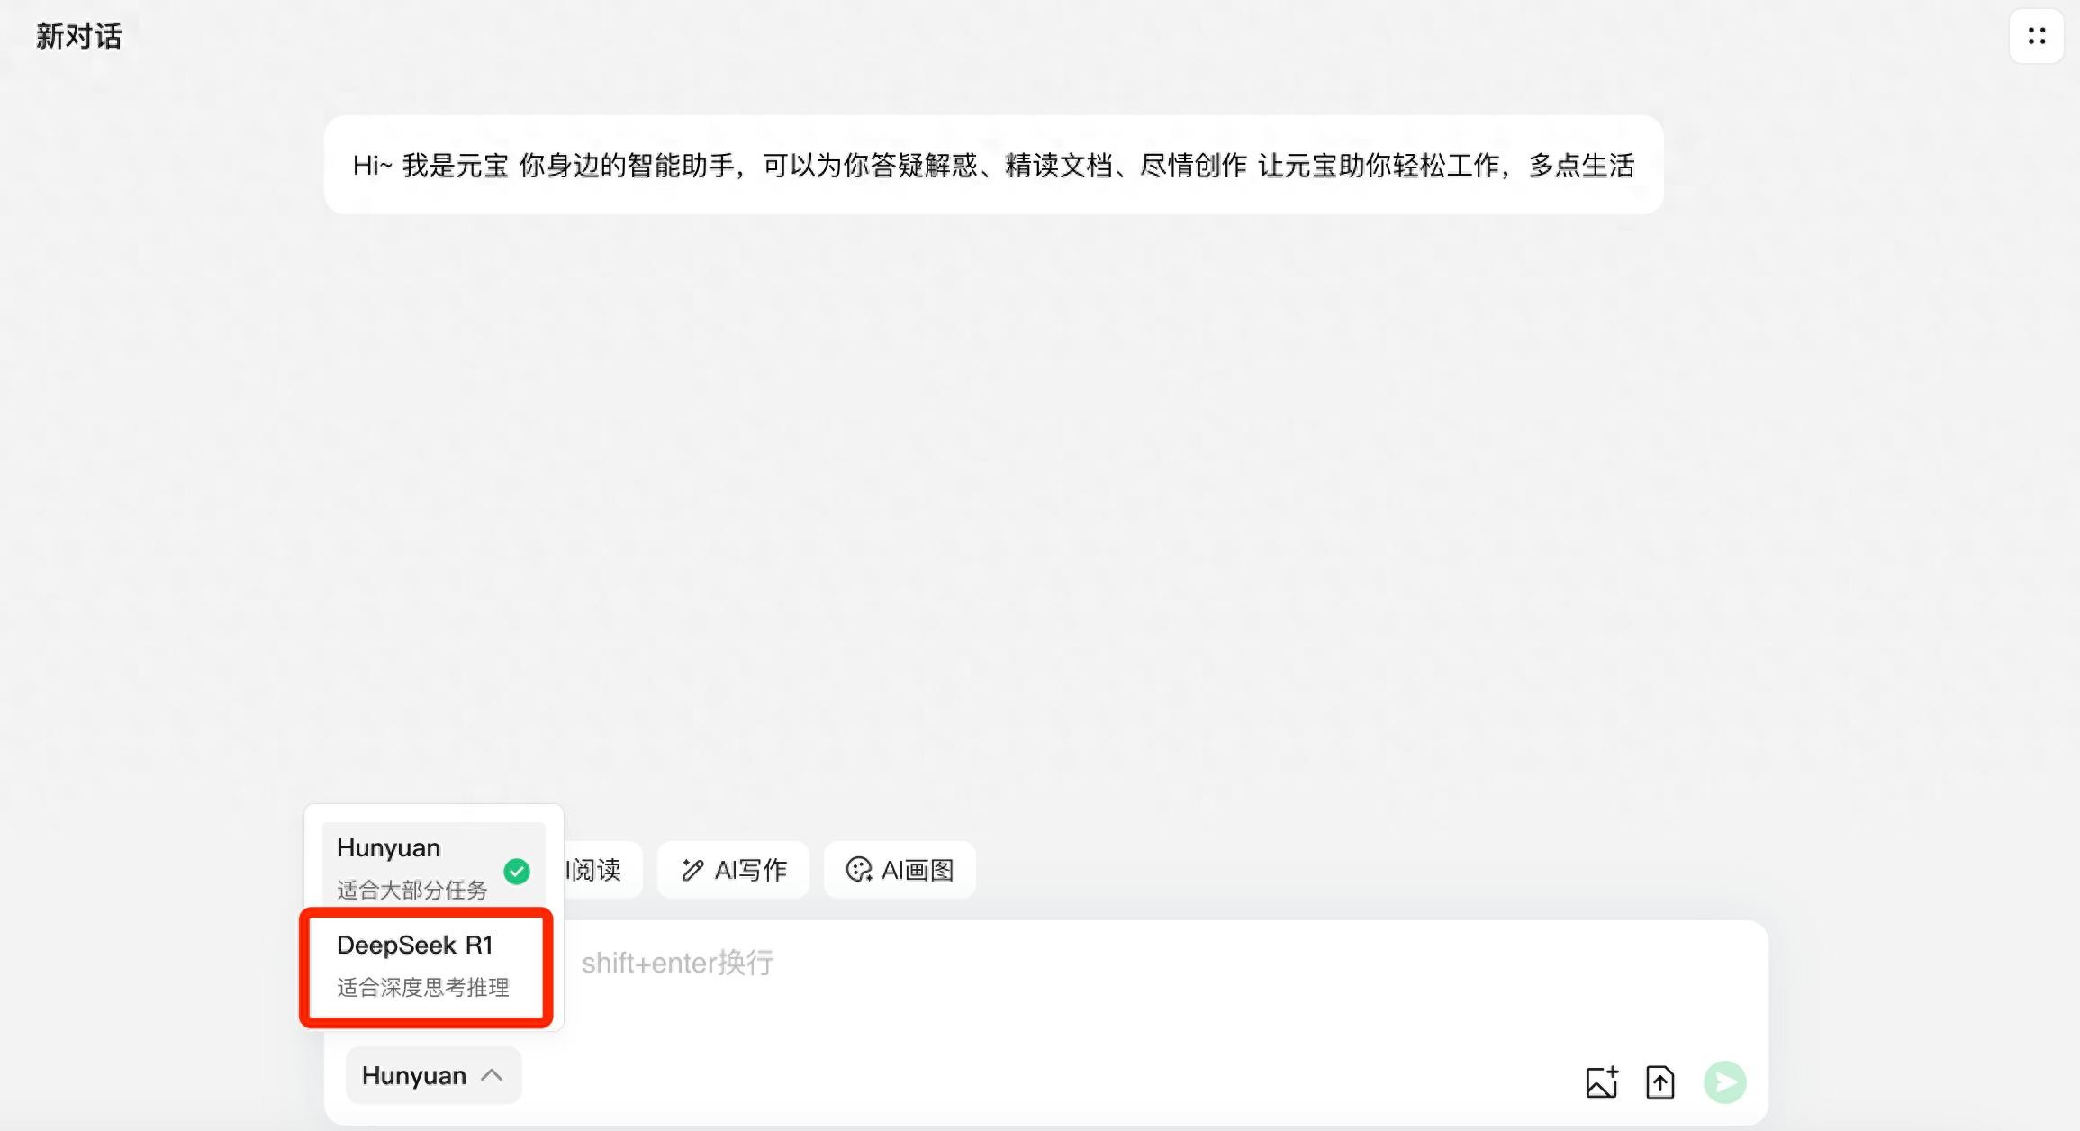Choose 适合大部分任务 description entry
This screenshot has height=1131, width=2080.
point(411,891)
